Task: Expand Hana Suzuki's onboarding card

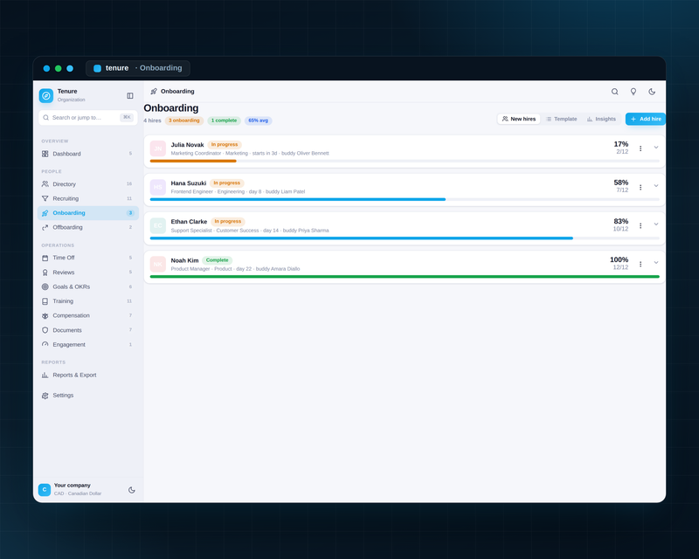Action: (x=656, y=186)
